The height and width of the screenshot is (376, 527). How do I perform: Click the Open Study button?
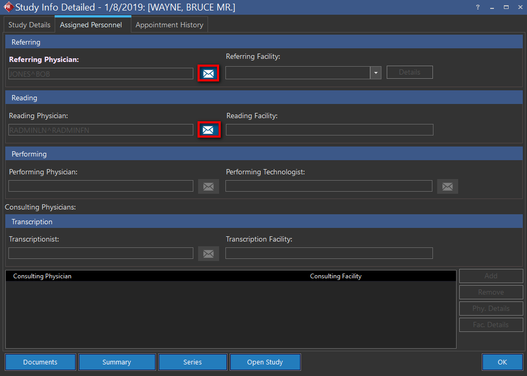tap(265, 362)
